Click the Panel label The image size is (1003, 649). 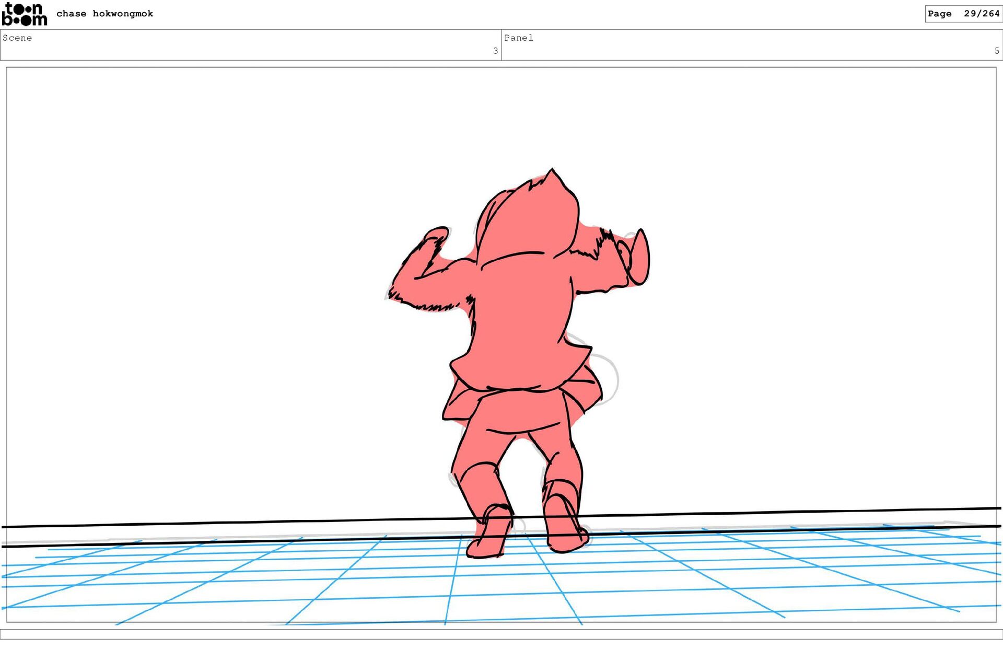tap(518, 38)
